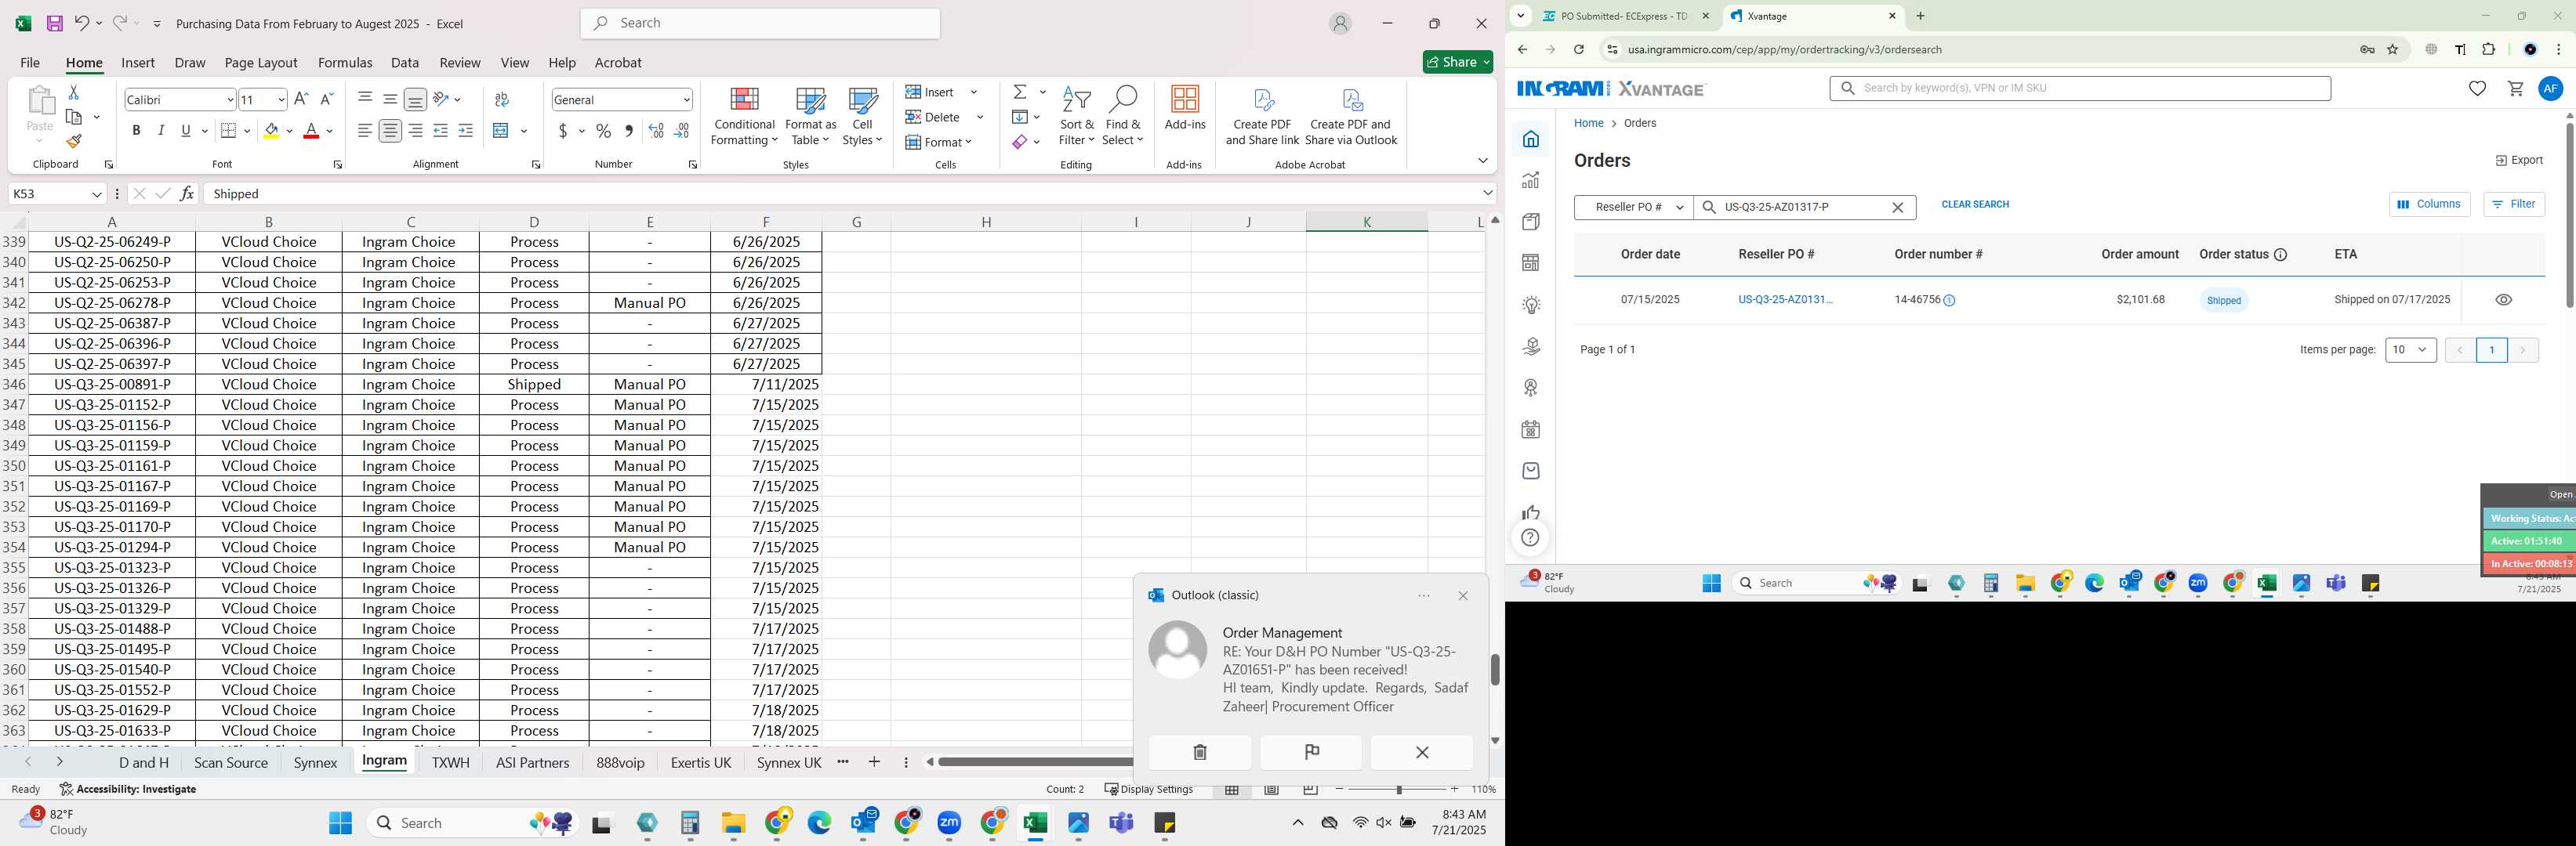Click Decrease Font Size icon
Screen dimensions: 2576x846
coord(326,99)
